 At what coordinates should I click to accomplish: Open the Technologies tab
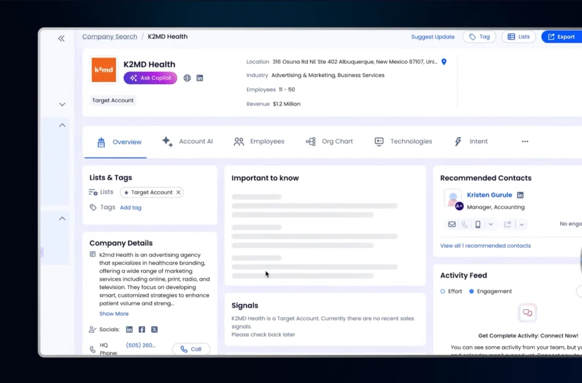pyautogui.click(x=403, y=142)
